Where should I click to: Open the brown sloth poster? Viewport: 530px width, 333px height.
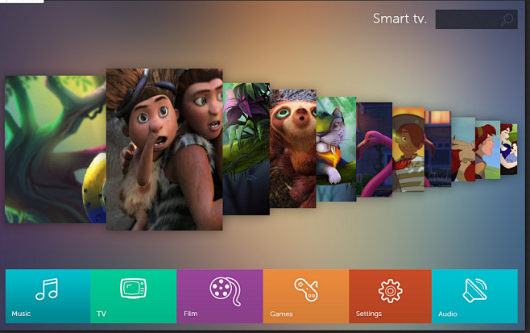tap(292, 148)
